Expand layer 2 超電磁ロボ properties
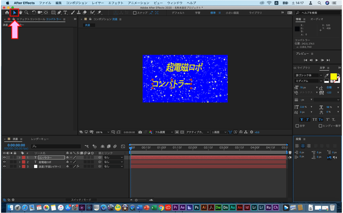This screenshot has width=343, height=213. point(20,162)
